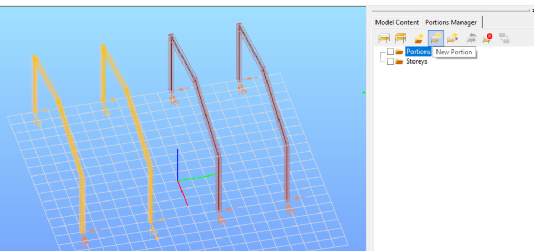534x251 pixels.
Task: Select the Storeys tree node
Action: 417,61
